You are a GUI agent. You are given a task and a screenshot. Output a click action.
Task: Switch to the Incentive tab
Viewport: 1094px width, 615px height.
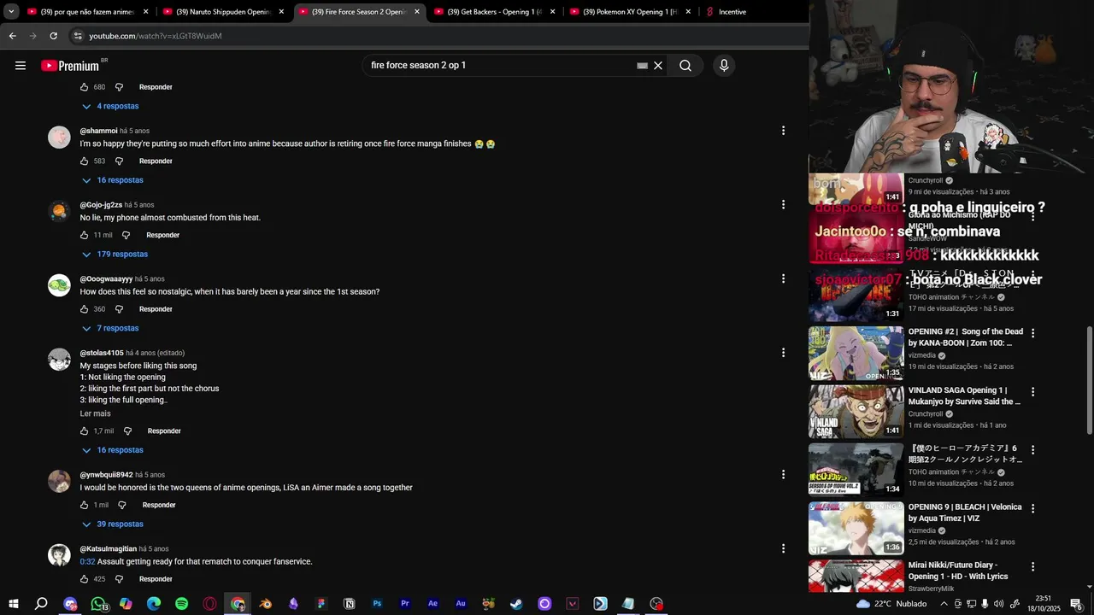(x=732, y=12)
